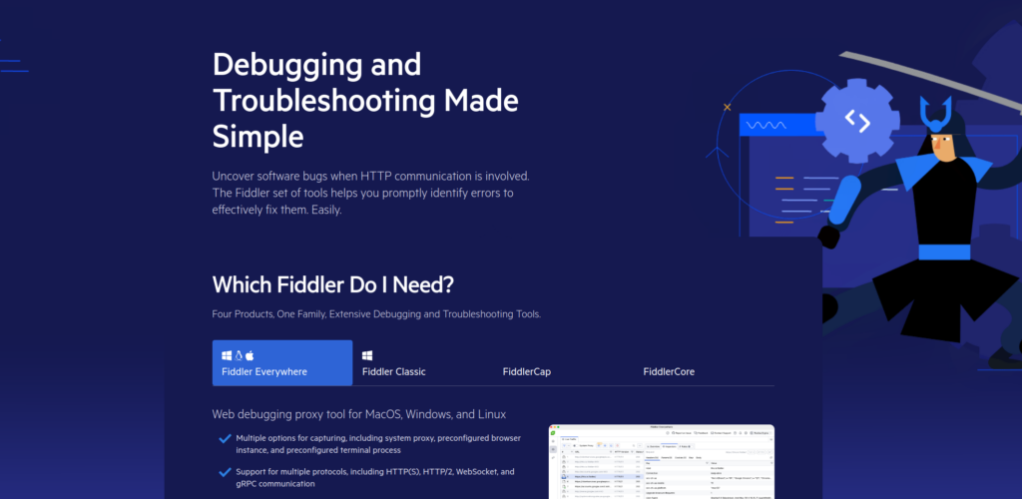Click the "Which Fiddler Do I Need?" heading
Image resolution: width=1022 pixels, height=499 pixels.
point(333,284)
